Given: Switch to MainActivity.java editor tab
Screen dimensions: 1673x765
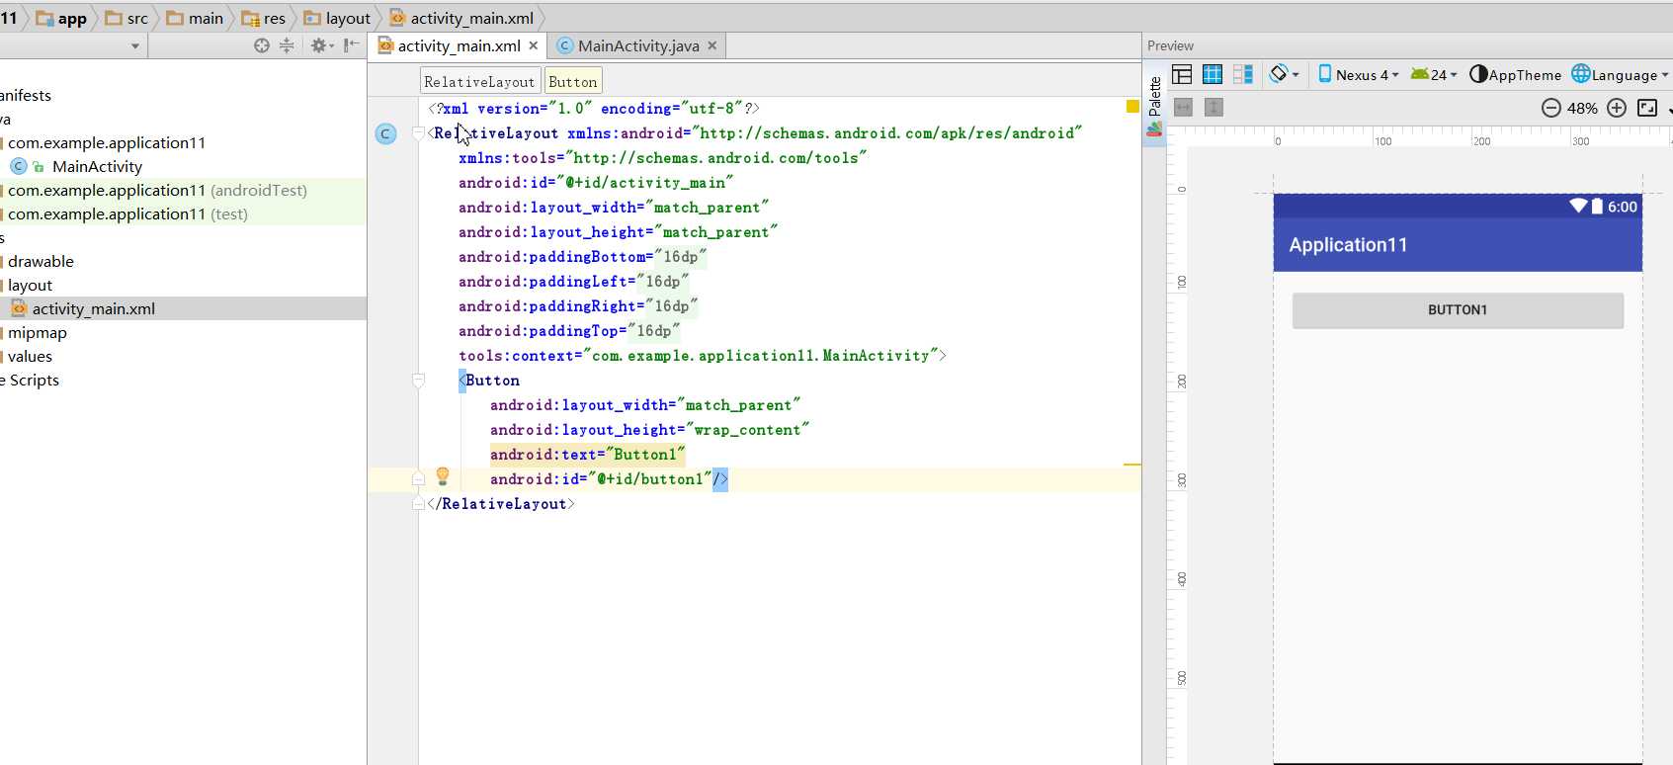Looking at the screenshot, I should click(x=638, y=45).
